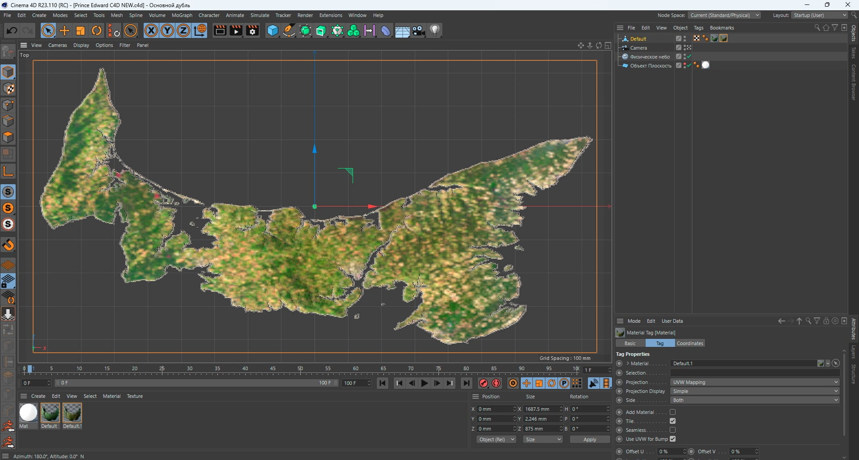Add a Cube primitive object

[x=272, y=30]
